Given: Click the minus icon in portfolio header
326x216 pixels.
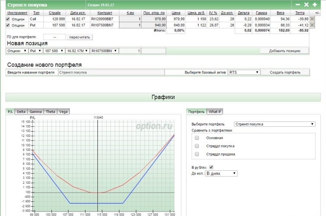Looking at the screenshot, I should tap(297, 4).
